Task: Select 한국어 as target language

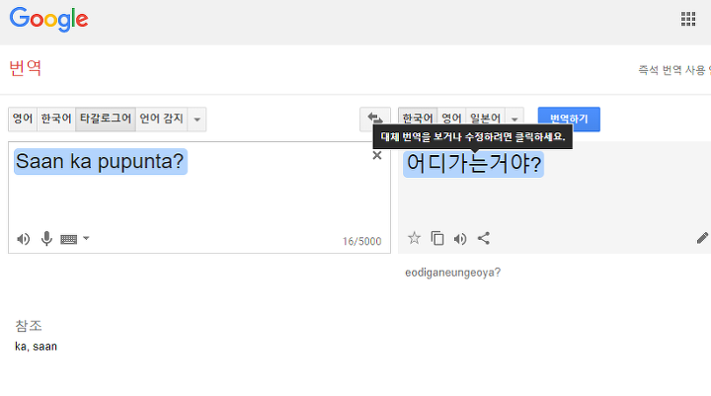Action: (x=418, y=118)
